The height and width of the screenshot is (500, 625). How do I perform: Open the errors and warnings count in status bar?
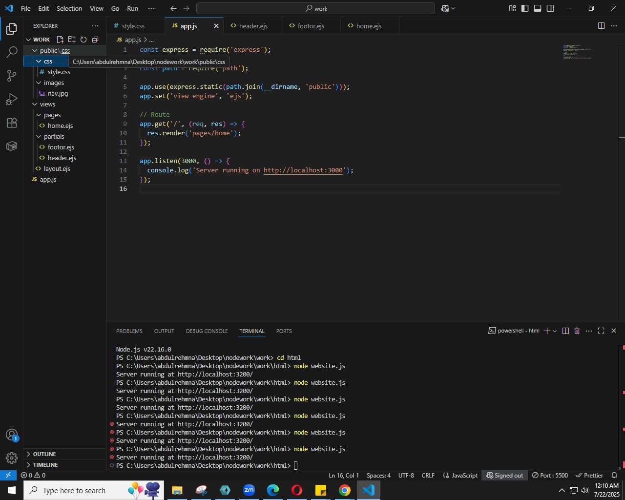(x=33, y=475)
